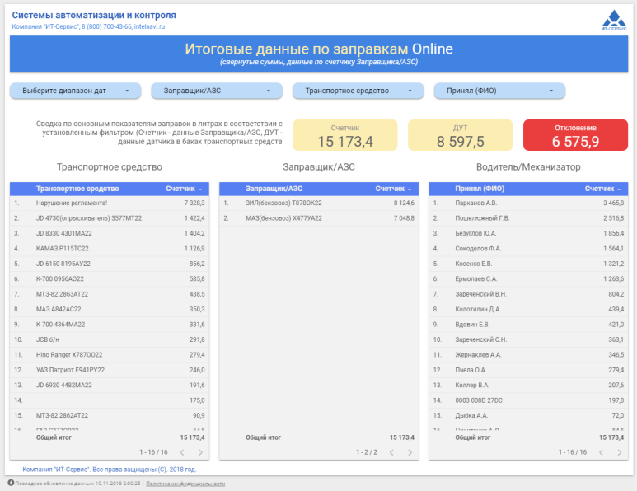Screen dimensions: 637x491
Task: Click the 8 124,6 value for ЗИЛ
Action: [404, 203]
